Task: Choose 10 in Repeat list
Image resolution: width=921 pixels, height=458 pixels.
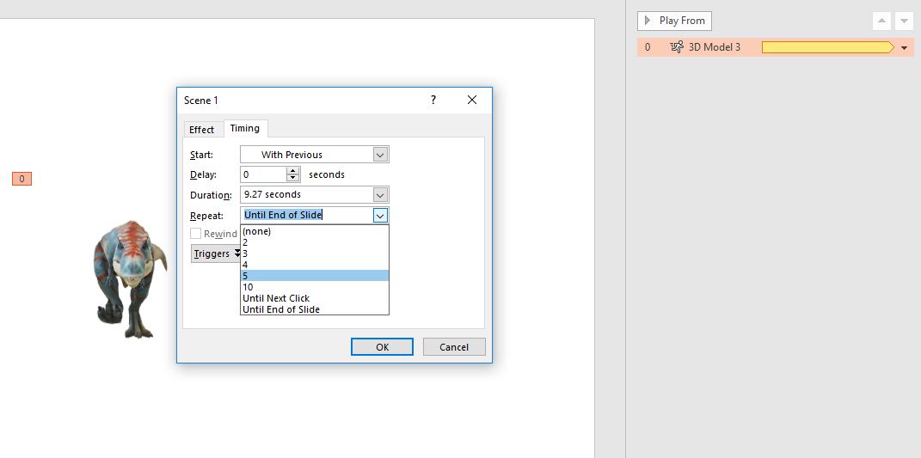Action: click(314, 287)
